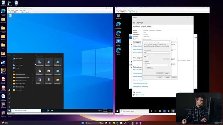
Task: Open View menu in Server1 VM window
Action: click(21, 10)
